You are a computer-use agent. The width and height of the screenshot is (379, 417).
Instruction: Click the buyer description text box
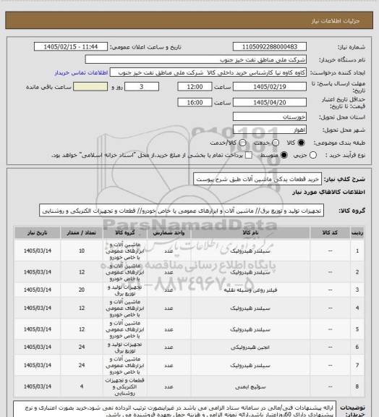coord(174,410)
